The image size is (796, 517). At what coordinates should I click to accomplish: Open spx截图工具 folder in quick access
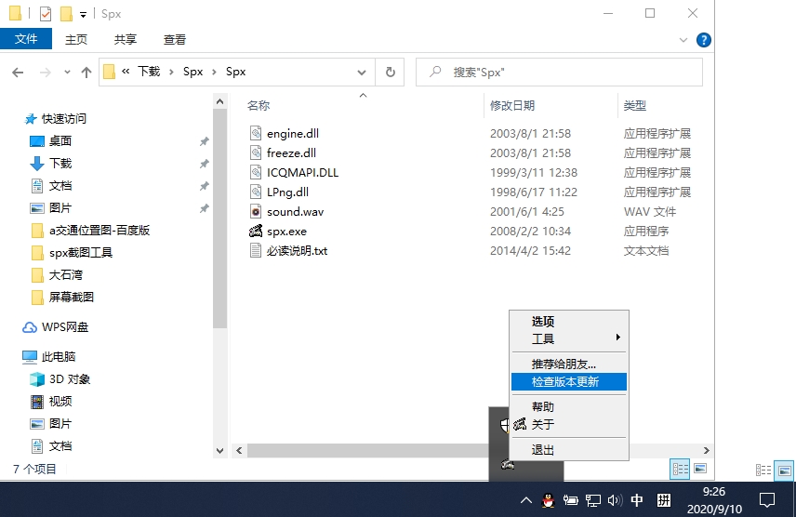click(x=72, y=252)
